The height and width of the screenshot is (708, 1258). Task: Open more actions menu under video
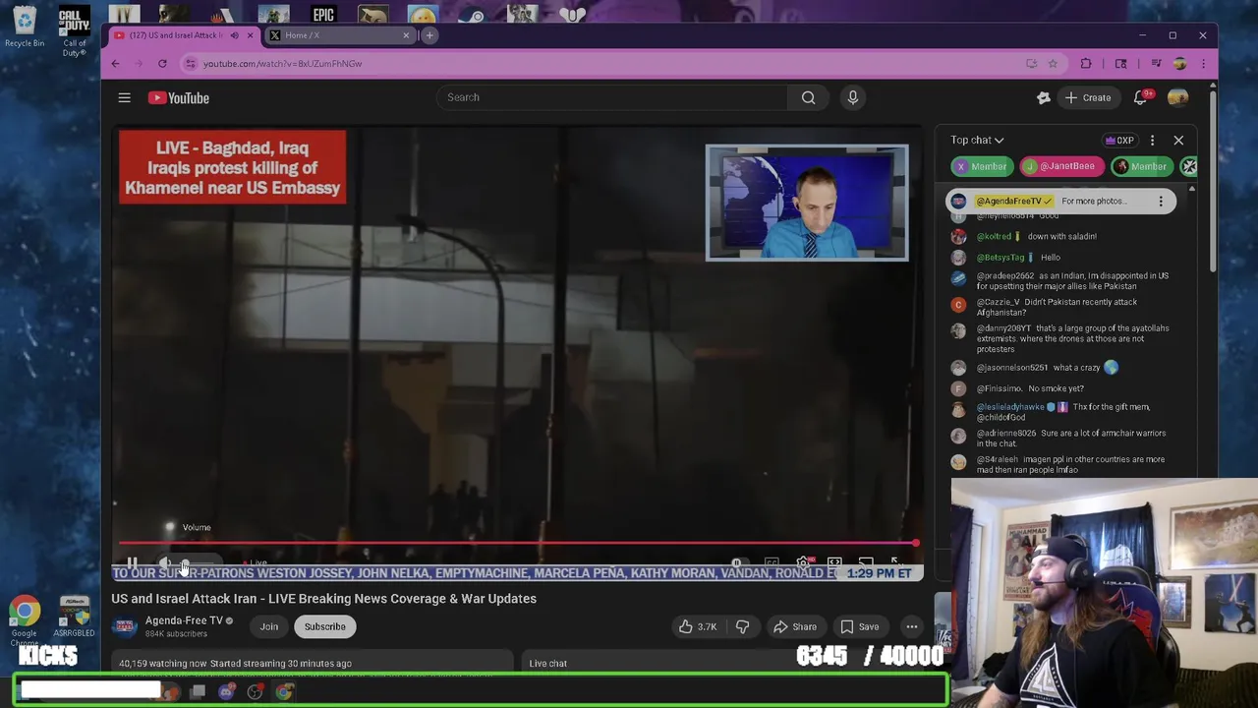(911, 626)
